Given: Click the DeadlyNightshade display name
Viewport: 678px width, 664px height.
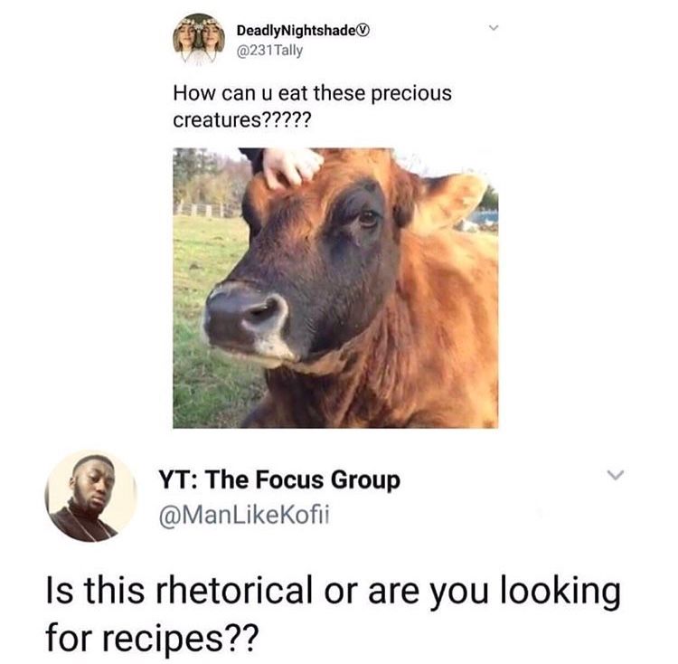Looking at the screenshot, I should [297, 30].
